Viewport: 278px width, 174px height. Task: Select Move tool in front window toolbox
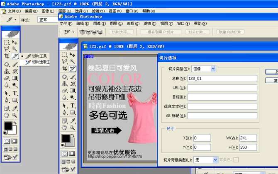click(72, 55)
